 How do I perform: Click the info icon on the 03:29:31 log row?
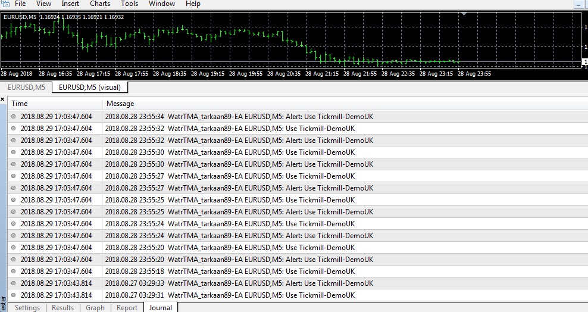14,295
